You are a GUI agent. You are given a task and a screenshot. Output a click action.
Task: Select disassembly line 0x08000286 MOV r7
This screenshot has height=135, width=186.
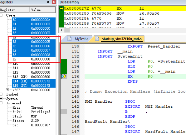(x=125, y=23)
